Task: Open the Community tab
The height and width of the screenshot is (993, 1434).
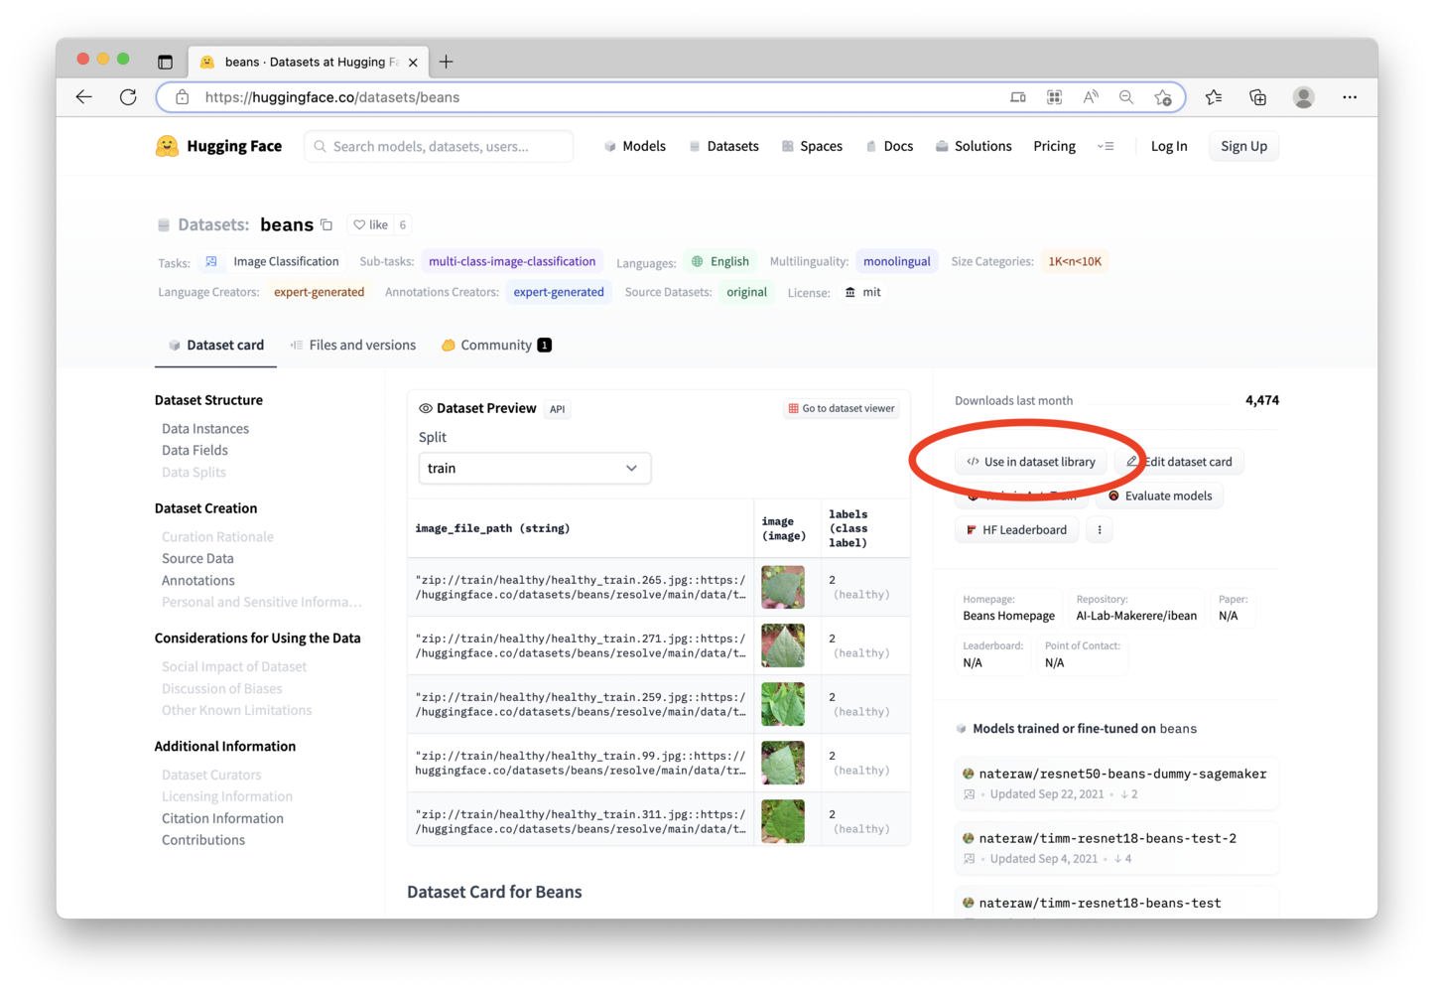Action: pyautogui.click(x=495, y=346)
